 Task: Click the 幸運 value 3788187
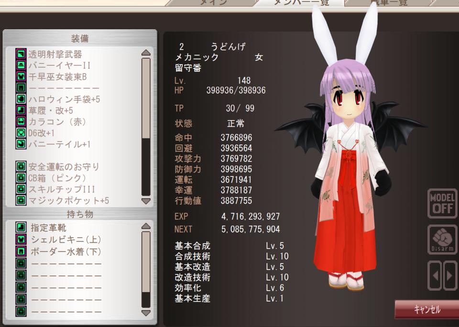[236, 190]
